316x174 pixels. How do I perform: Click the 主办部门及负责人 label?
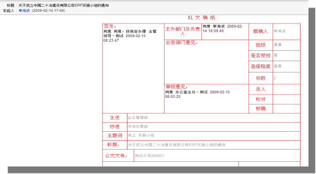[x=182, y=31]
